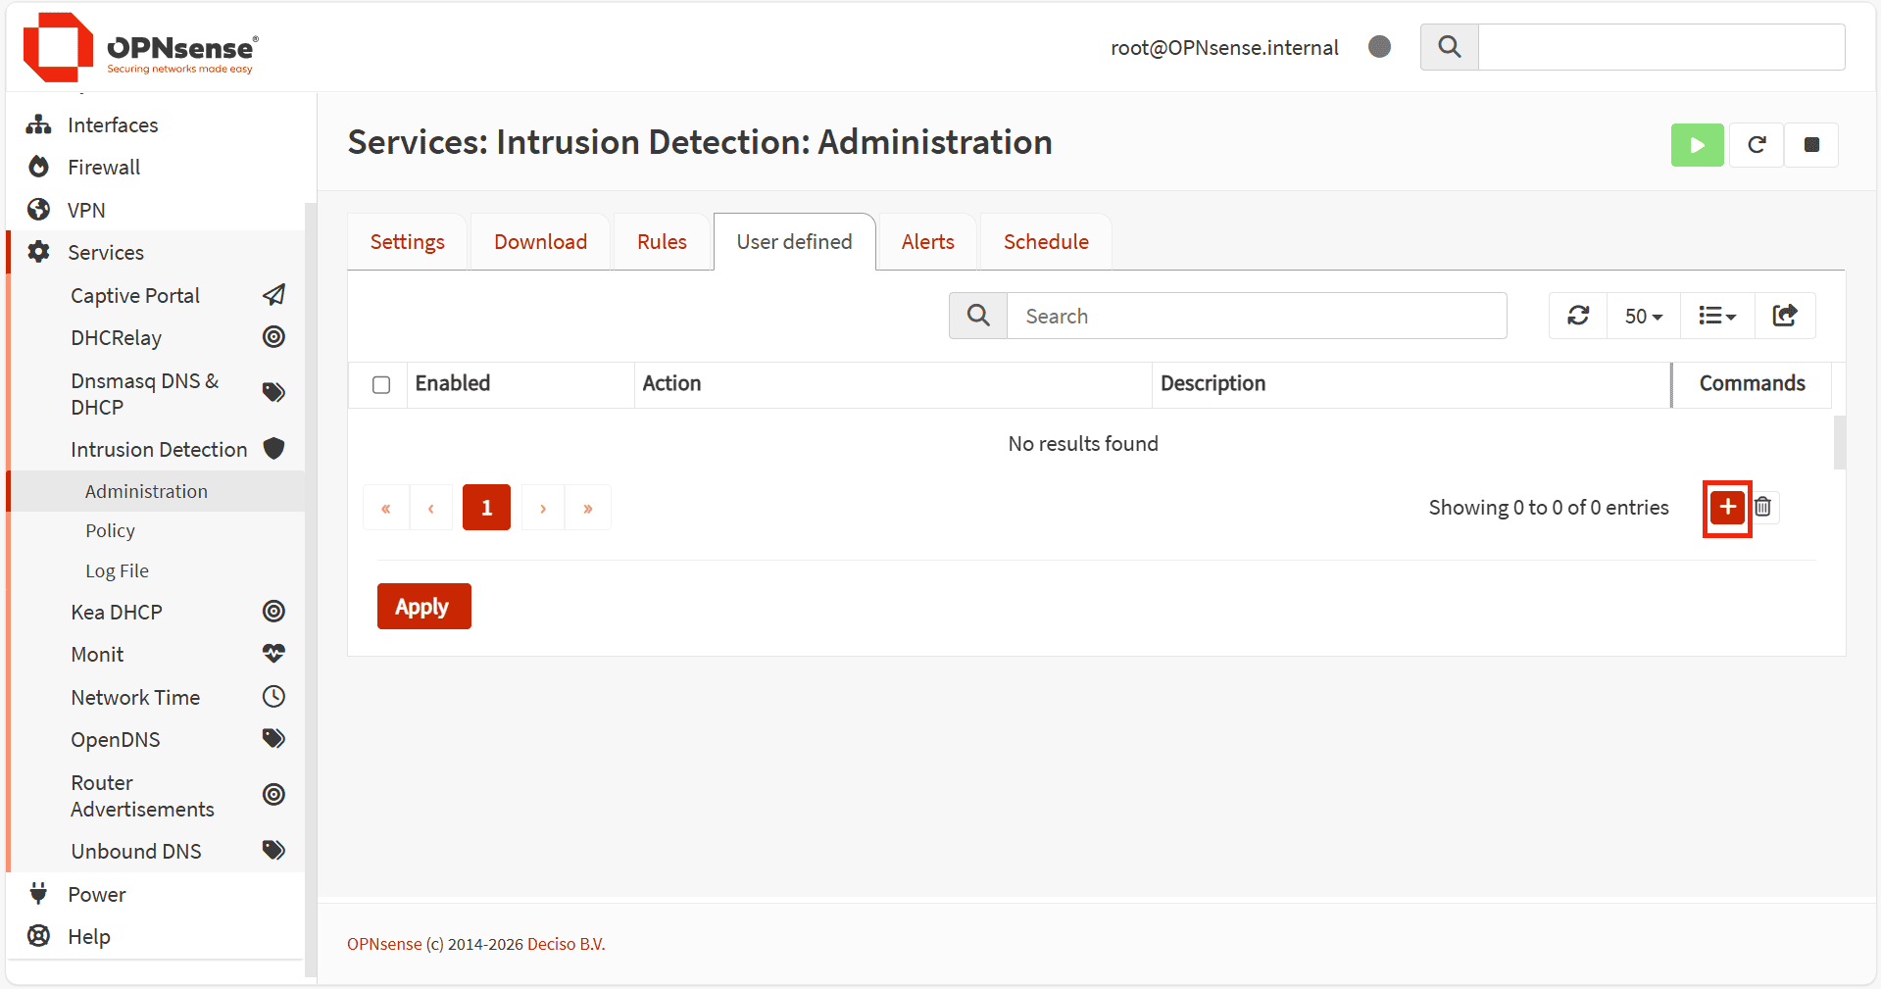Screen dimensions: 1881x989
Task: Open the column selection dropdown
Action: click(1716, 316)
